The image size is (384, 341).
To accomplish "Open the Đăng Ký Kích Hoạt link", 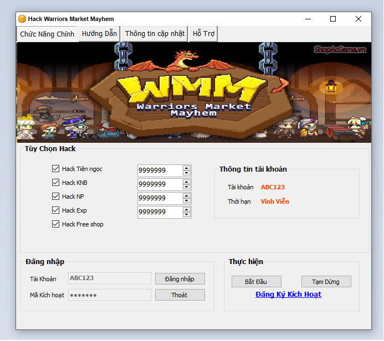I will 288,294.
